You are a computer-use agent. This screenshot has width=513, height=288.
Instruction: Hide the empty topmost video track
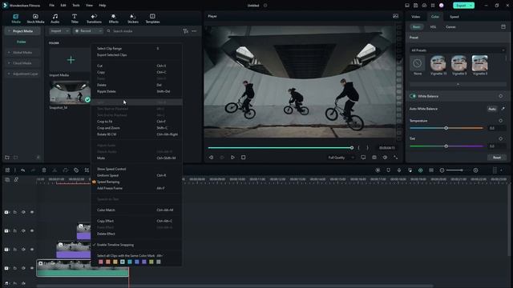coord(32,212)
